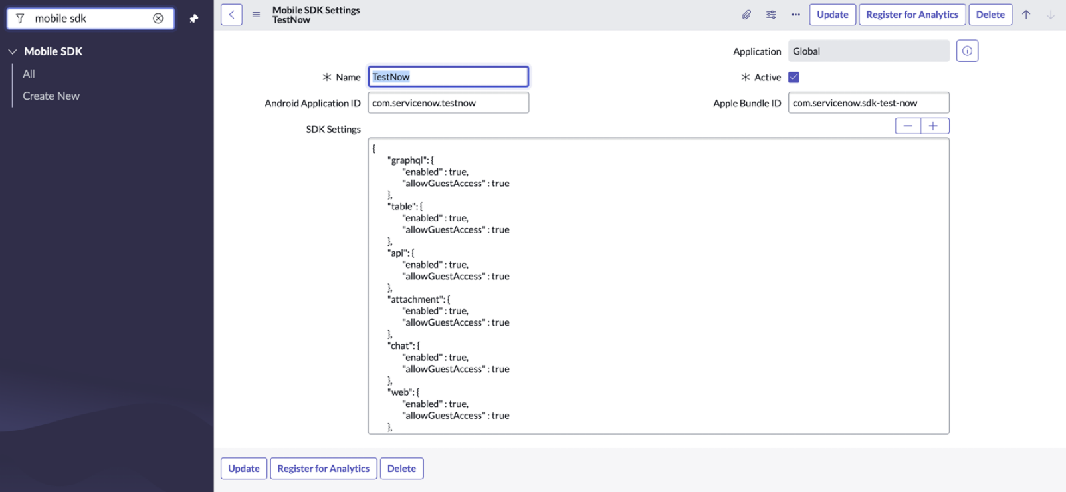This screenshot has width=1066, height=492.
Task: Click the '"api": {' line in SDK Settings
Action: coord(401,253)
